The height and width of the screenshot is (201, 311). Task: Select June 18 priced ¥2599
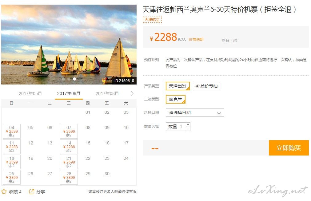12,162
